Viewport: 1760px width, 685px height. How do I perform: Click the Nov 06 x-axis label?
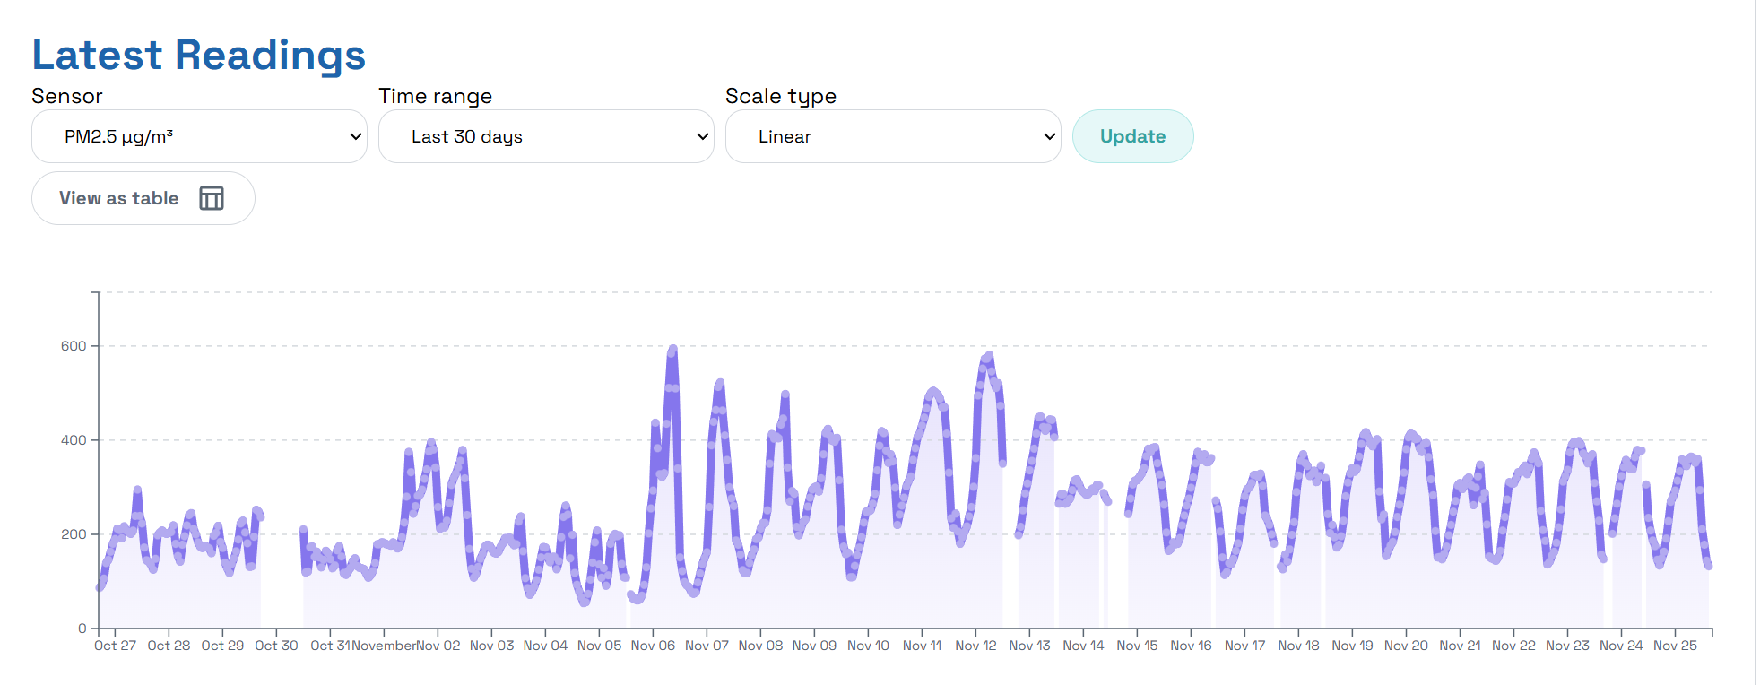[x=653, y=646]
